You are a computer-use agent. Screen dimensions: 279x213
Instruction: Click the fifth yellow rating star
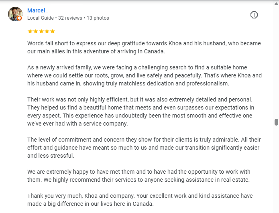[x=53, y=31]
